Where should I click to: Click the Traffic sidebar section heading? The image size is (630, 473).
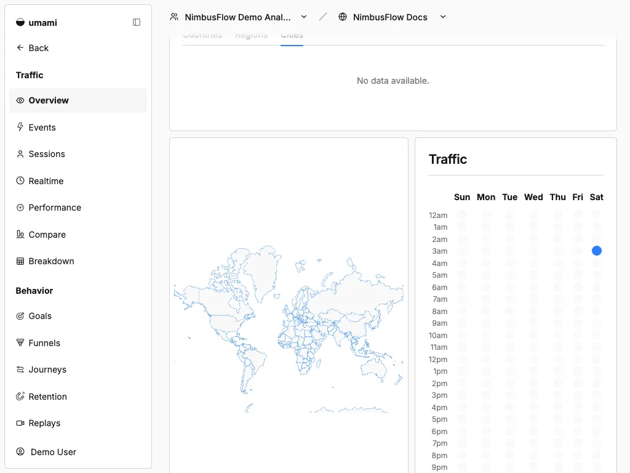point(30,75)
